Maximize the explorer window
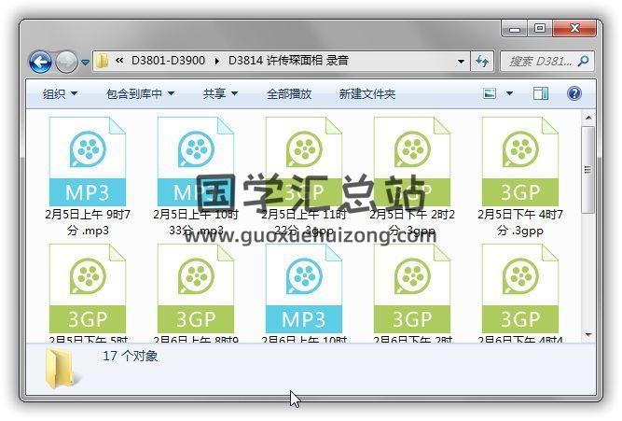 pos(540,29)
